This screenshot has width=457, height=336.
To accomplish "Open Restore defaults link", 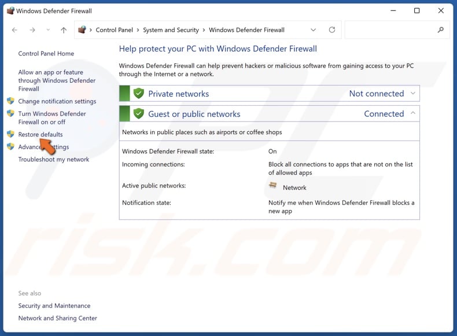I will pyautogui.click(x=40, y=135).
